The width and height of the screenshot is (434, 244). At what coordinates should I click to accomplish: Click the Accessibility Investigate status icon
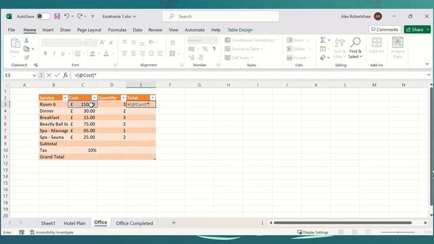(x=52, y=232)
